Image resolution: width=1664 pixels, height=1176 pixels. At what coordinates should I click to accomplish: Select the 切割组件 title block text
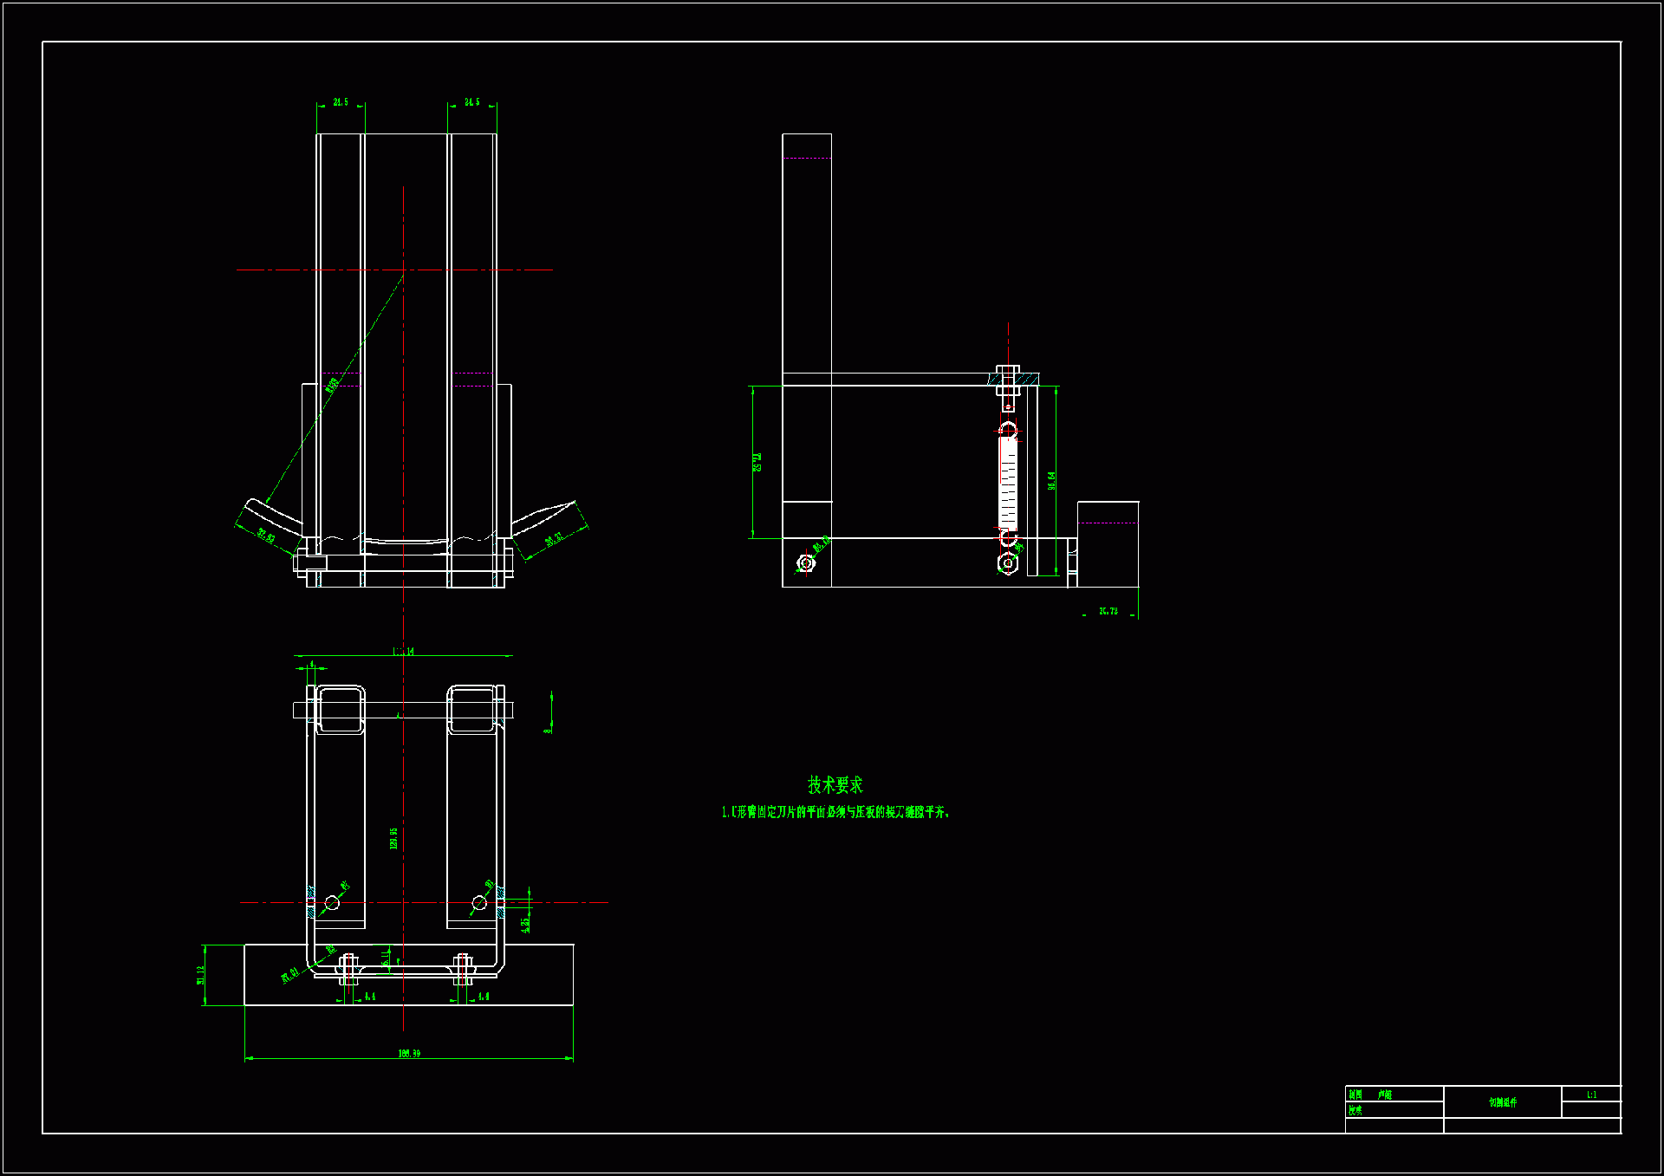1502,1102
